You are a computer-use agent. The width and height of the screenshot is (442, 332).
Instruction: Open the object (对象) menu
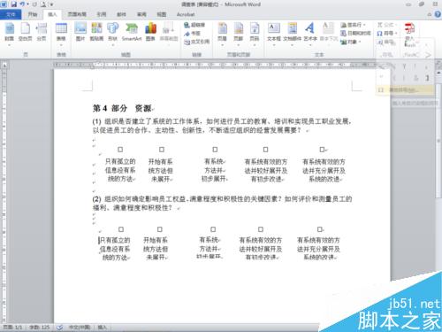tap(351, 42)
